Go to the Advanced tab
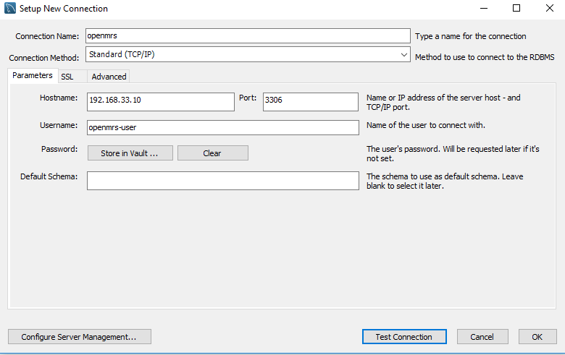565x355 pixels. point(109,77)
